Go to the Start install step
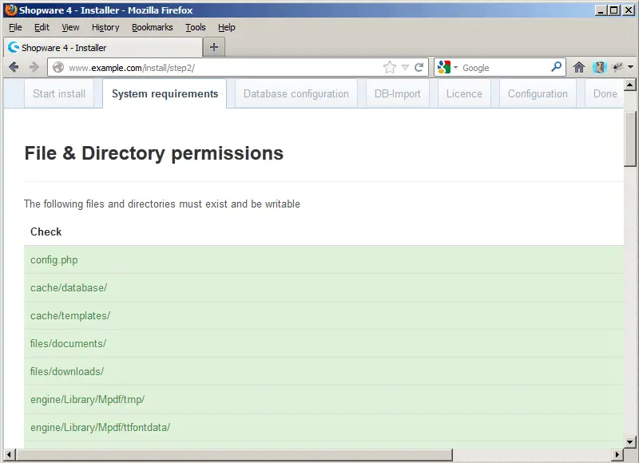Screen dimensions: 639x463 pyautogui.click(x=59, y=93)
